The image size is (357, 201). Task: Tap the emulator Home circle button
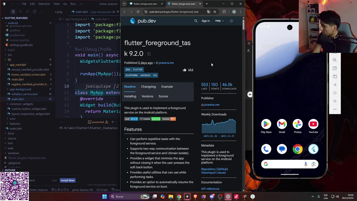(335, 93)
